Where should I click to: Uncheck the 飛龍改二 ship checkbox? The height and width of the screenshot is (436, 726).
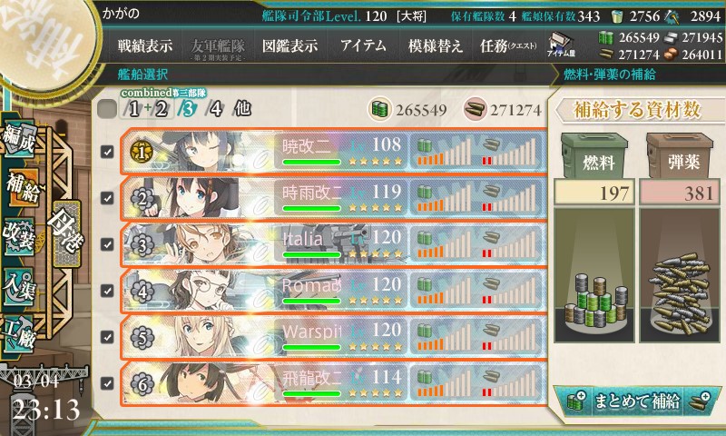107,383
